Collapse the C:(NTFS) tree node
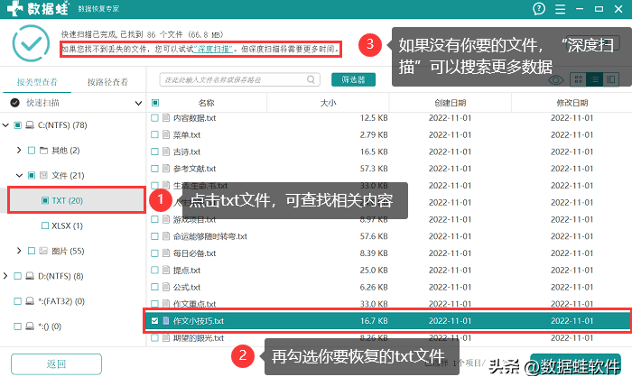Screen dimensions: 632x386 tap(5, 125)
